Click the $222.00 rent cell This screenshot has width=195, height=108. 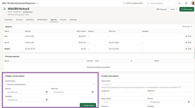[82, 36]
